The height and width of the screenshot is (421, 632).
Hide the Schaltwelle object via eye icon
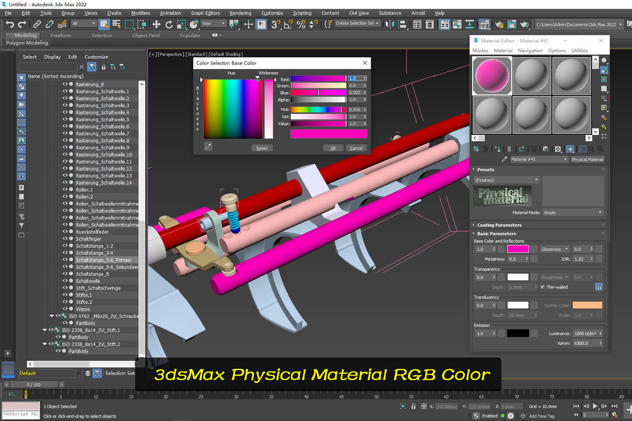coord(65,281)
